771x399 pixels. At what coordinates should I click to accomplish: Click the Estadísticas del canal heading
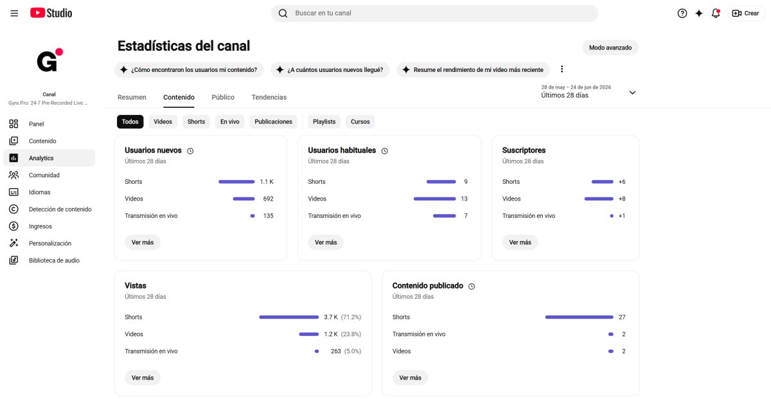(x=184, y=46)
